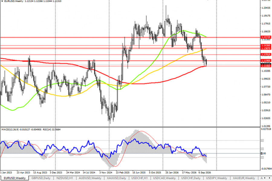Switch to the AUDUSD,Weekly chart tab

(x=90, y=178)
